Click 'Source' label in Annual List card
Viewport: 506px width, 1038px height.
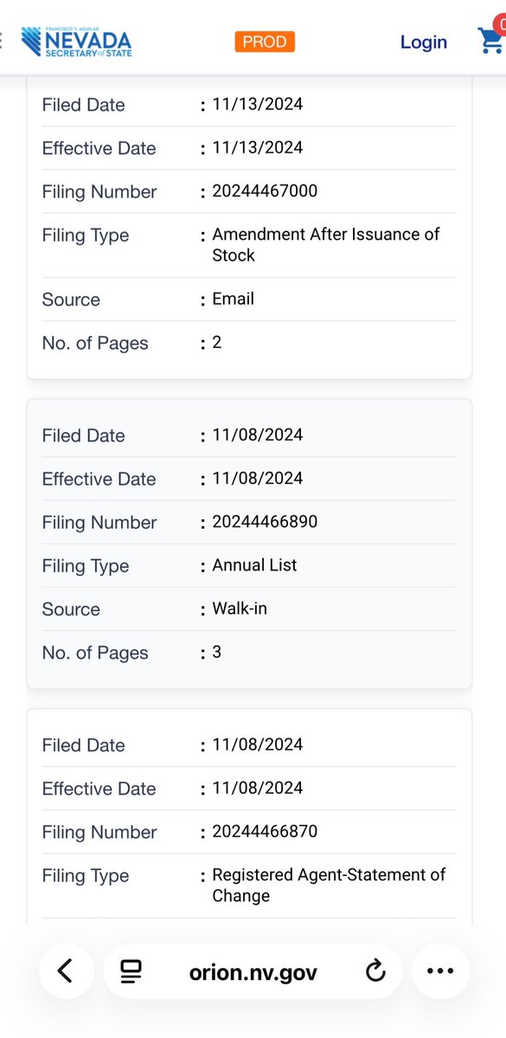pyautogui.click(x=71, y=609)
